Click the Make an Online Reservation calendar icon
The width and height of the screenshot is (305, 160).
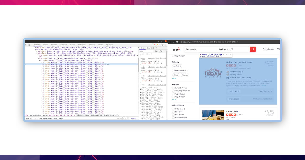point(228,78)
